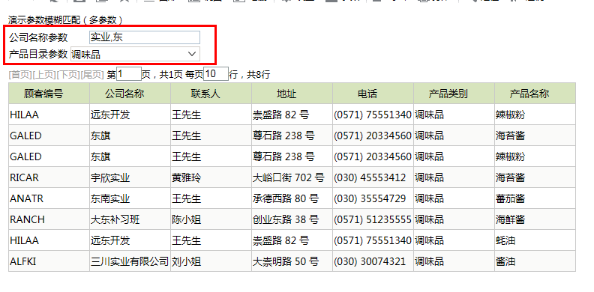Click the 联系人 column header
594x292 pixels.
click(x=211, y=94)
